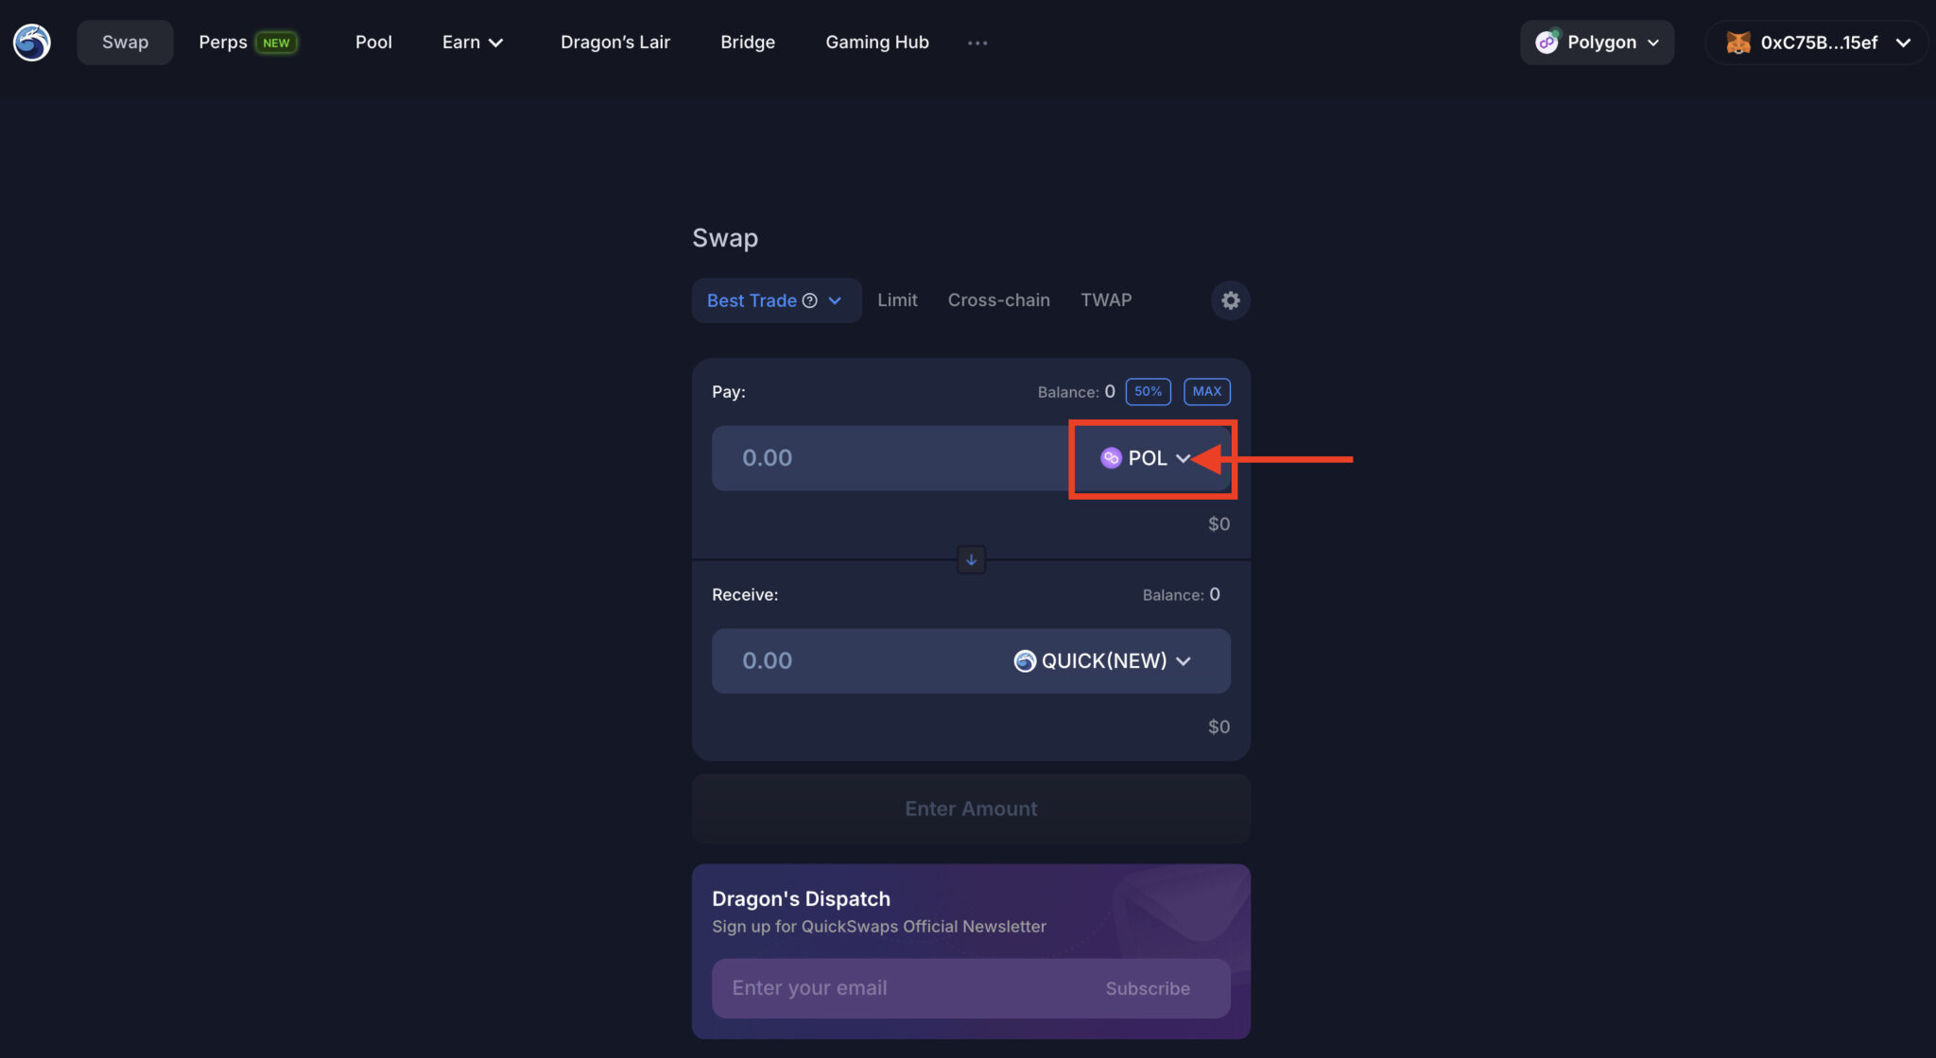Click the Subscribe newsletter button
This screenshot has height=1058, width=1936.
coord(1147,988)
